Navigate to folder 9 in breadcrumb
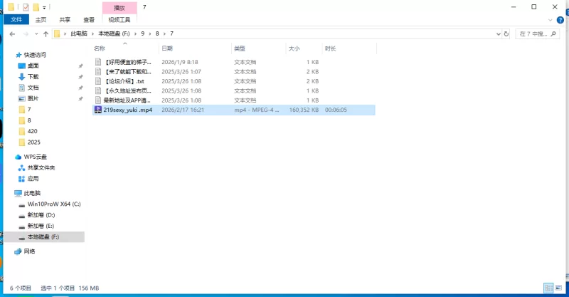 coord(143,33)
